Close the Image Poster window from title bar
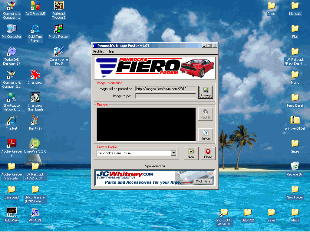310x232 pixels. click(x=215, y=46)
